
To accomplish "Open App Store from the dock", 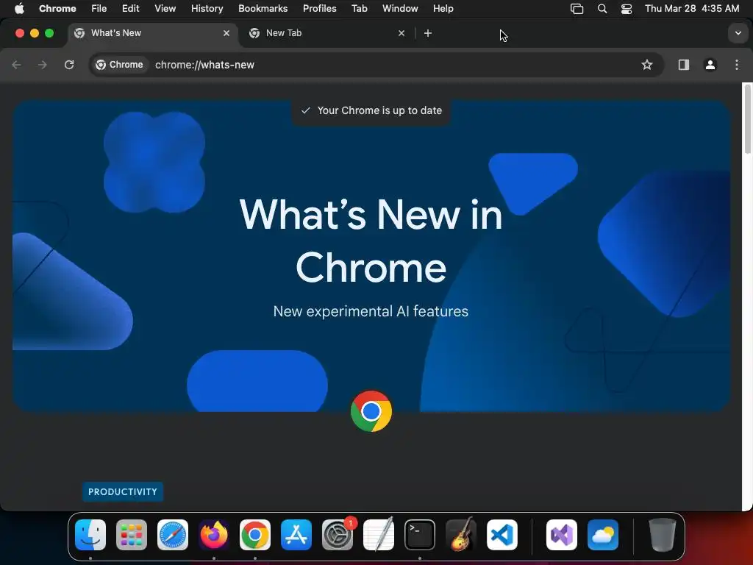I will [x=296, y=535].
